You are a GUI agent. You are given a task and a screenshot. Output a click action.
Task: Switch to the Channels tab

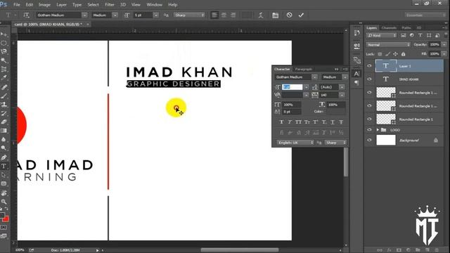pyautogui.click(x=389, y=28)
